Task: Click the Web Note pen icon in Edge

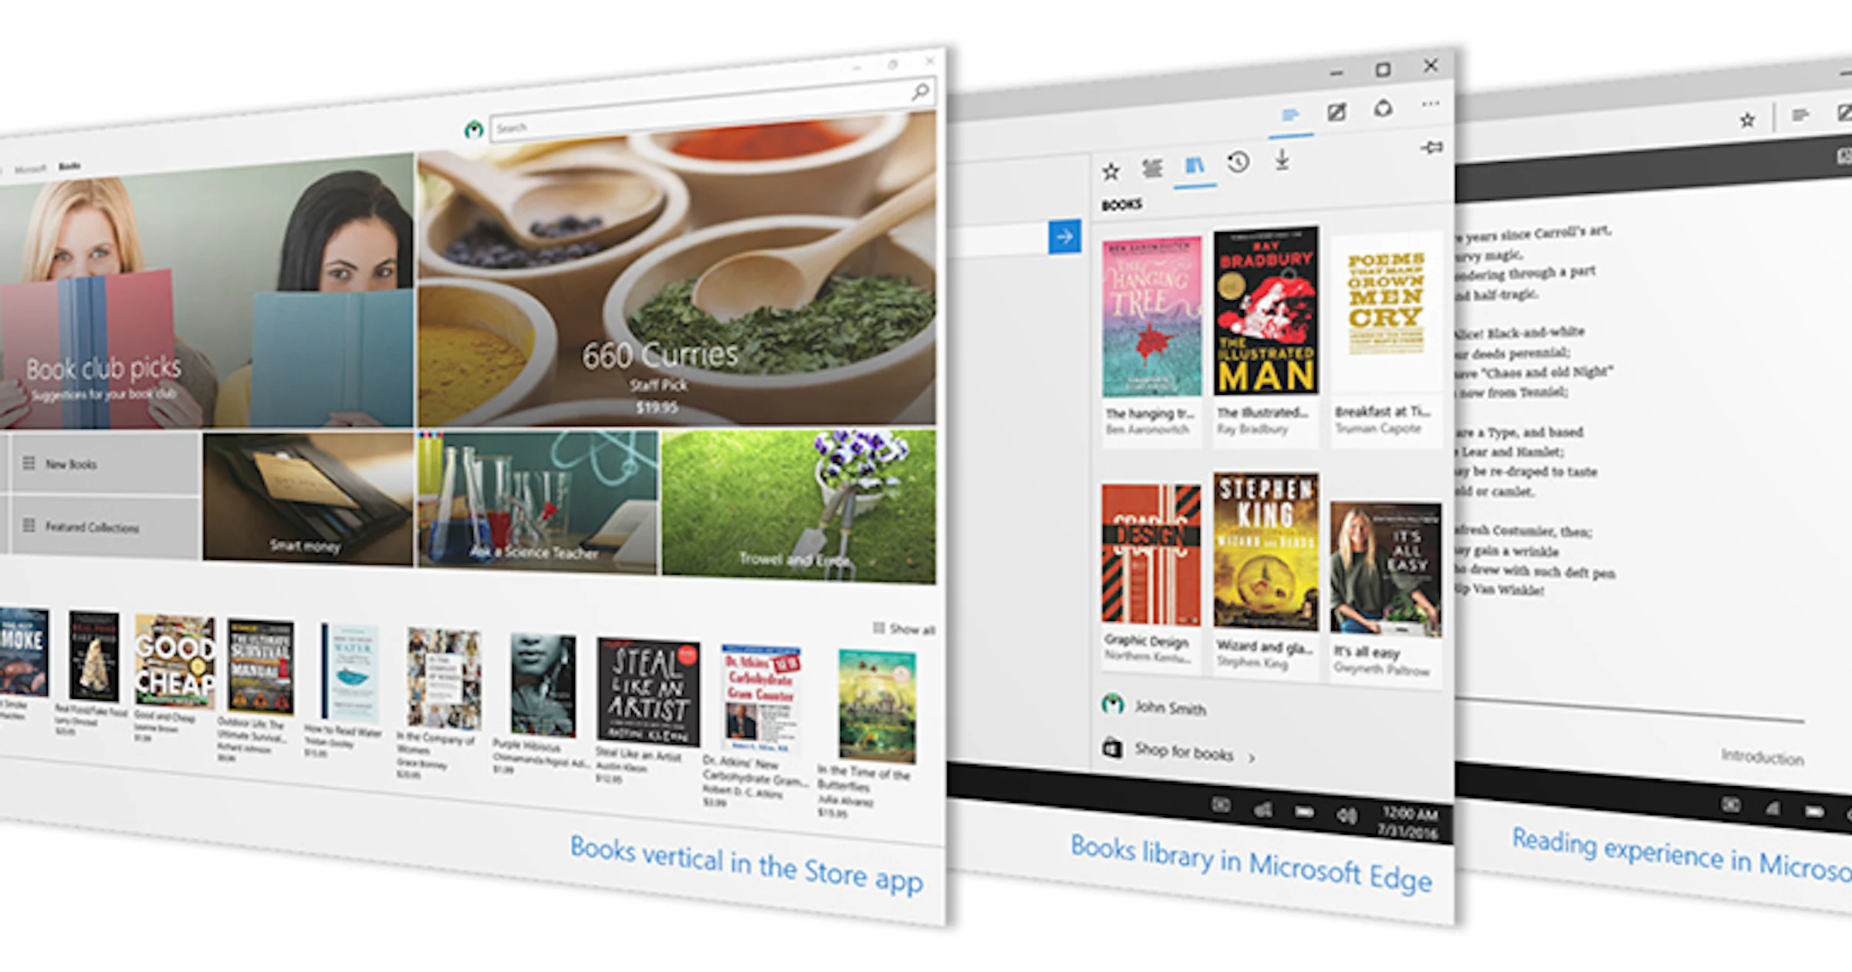Action: pyautogui.click(x=1337, y=112)
